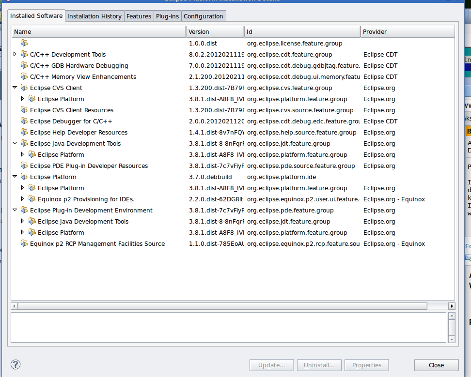Viewport: 471px width, 377px height.
Task: Click the Eclipse CVS Client feature icon
Action: point(24,88)
